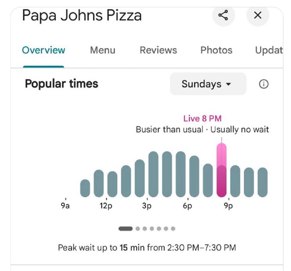Switch to the Overview tab
Viewport: 291px width, 271px height.
click(44, 50)
